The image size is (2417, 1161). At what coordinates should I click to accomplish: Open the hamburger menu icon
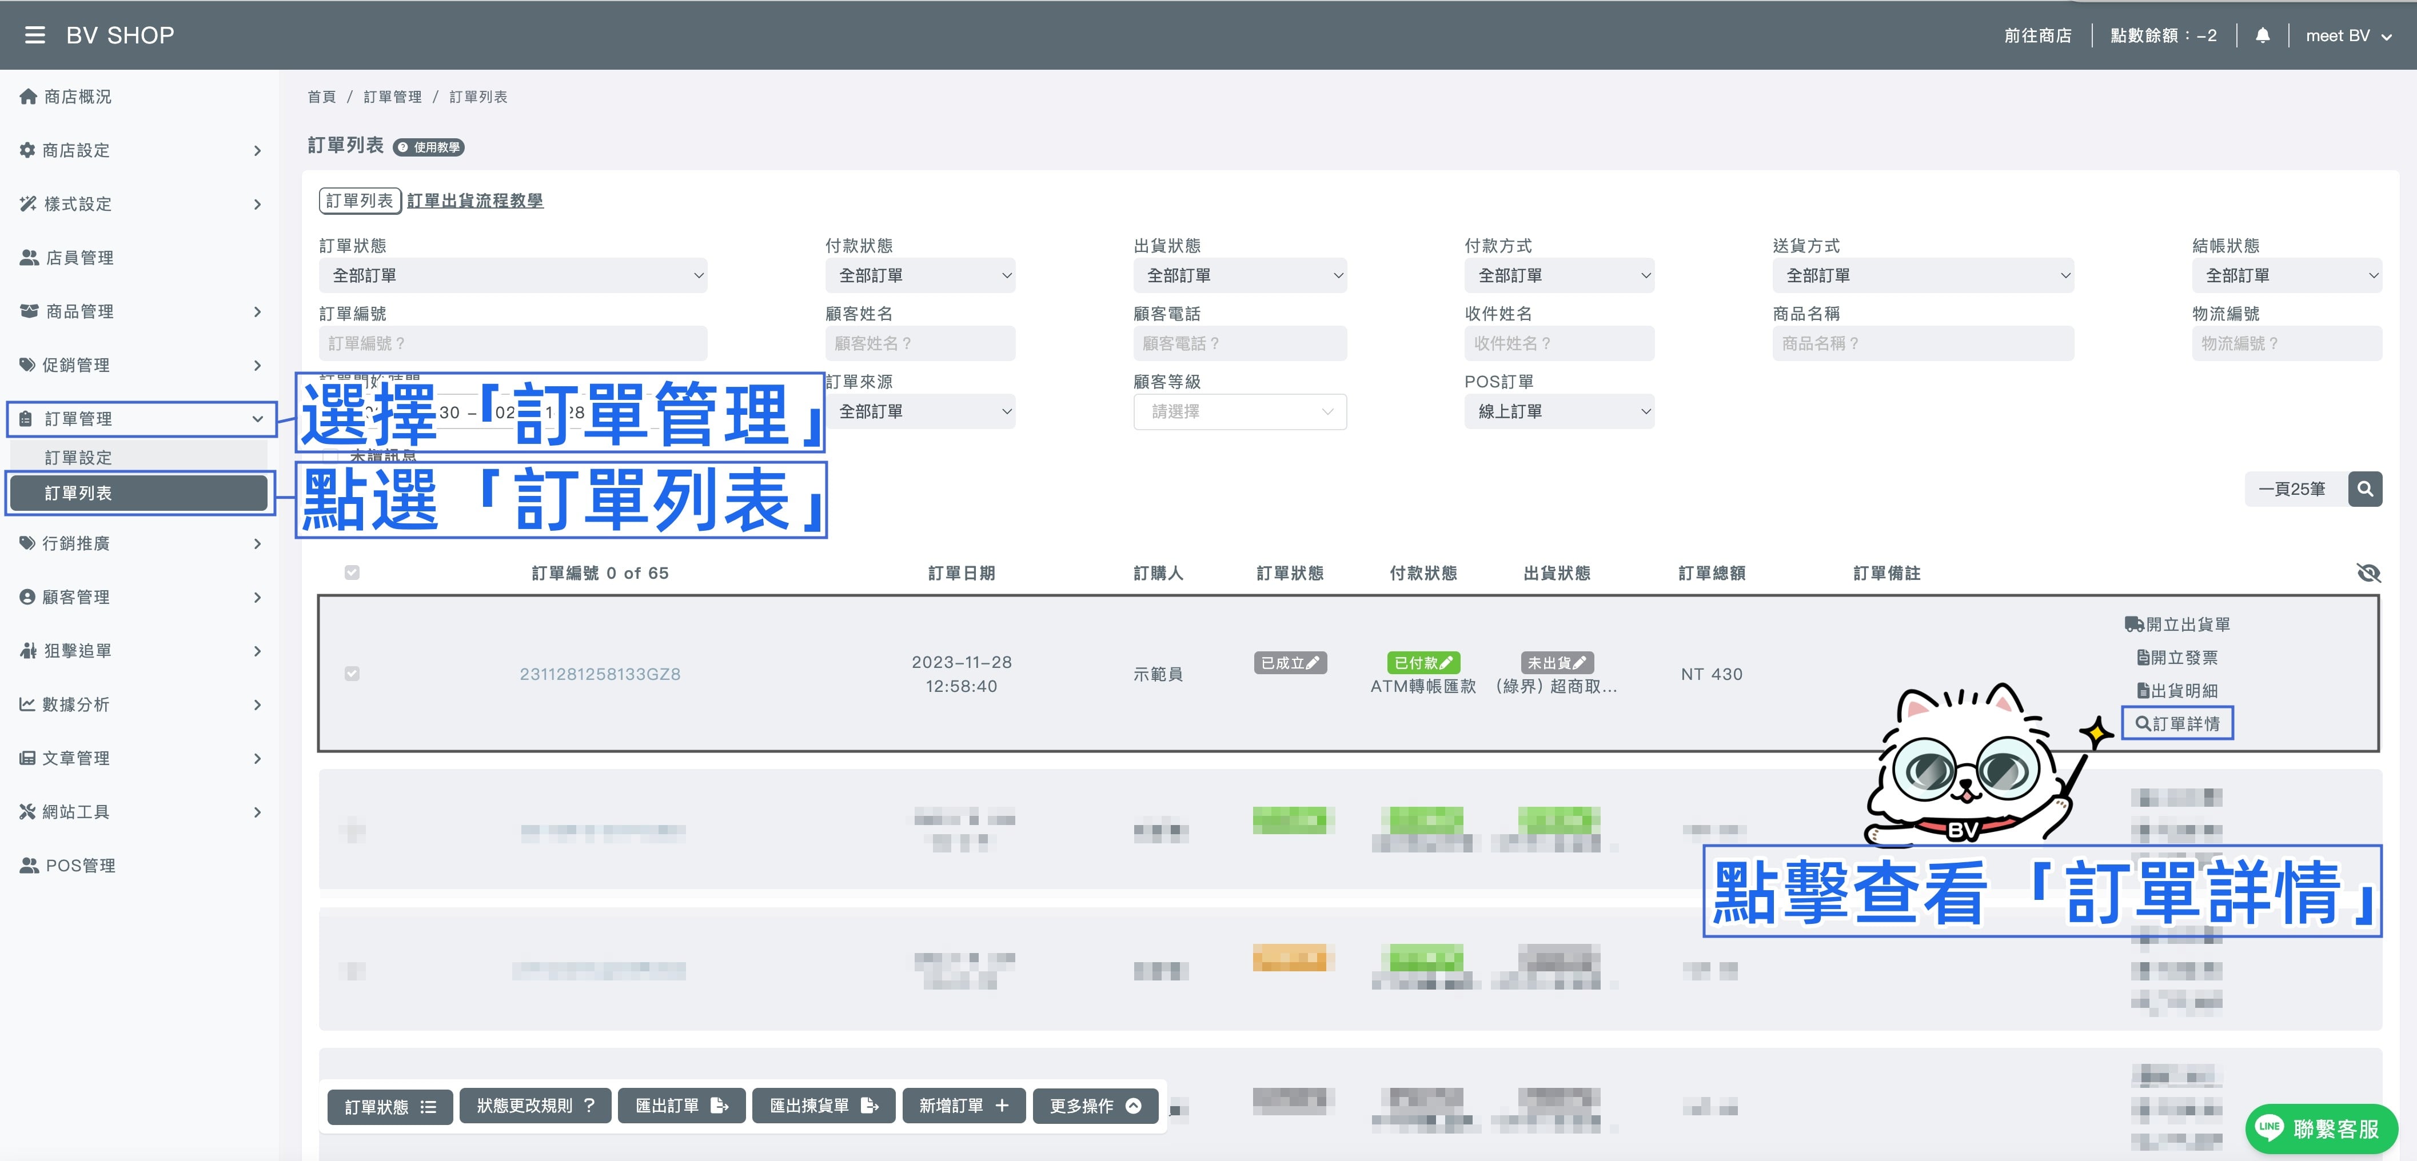click(35, 35)
